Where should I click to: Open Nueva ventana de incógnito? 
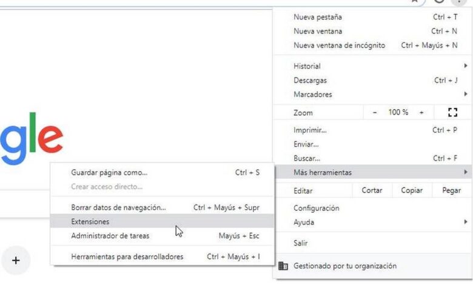(373, 45)
